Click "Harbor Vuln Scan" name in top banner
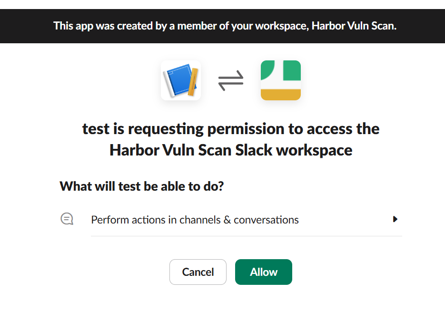445x311 pixels. (x=354, y=26)
